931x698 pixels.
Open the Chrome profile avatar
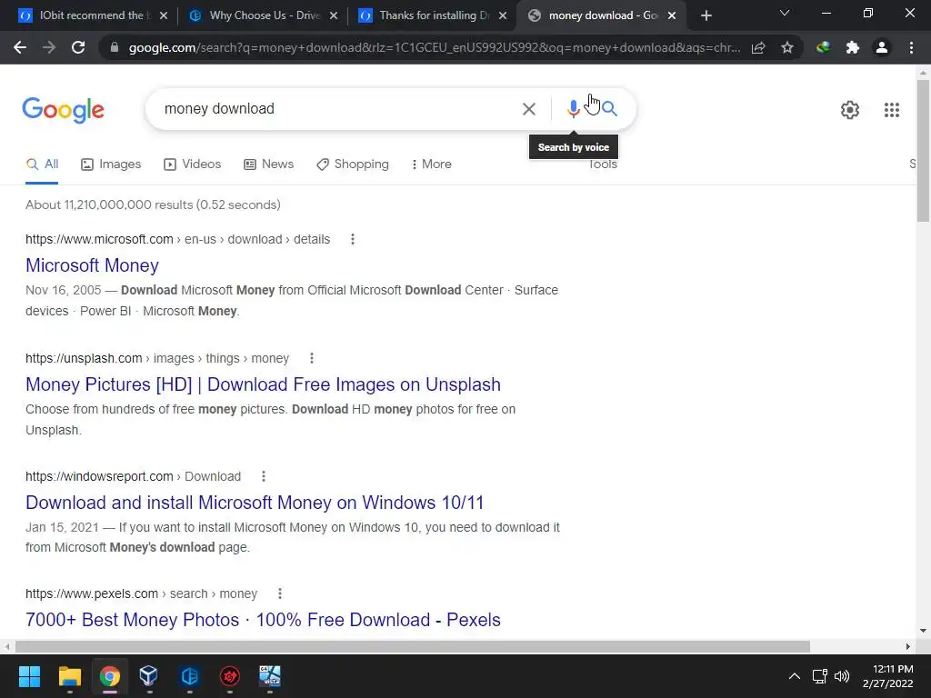tap(882, 47)
